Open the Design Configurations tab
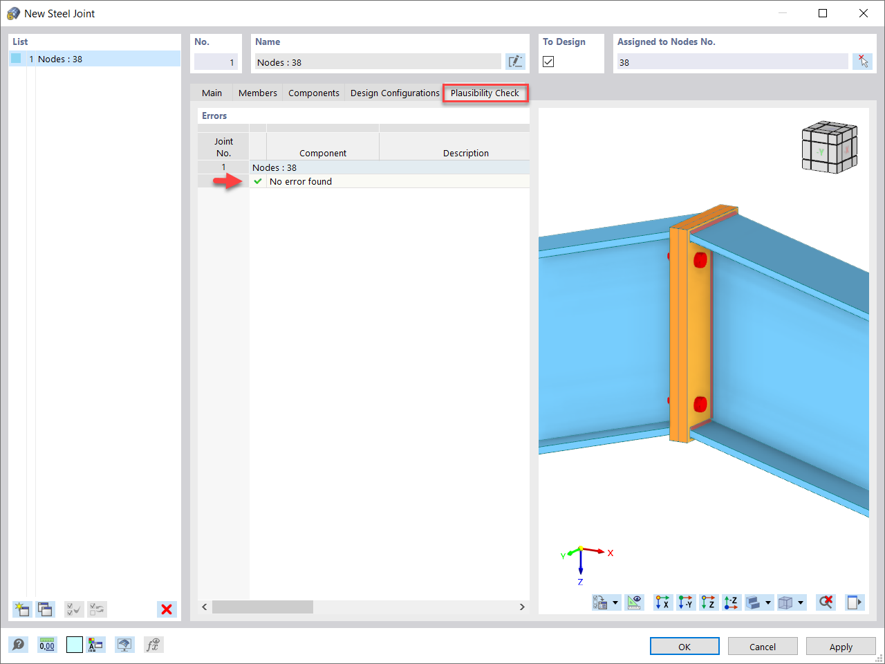 point(395,93)
